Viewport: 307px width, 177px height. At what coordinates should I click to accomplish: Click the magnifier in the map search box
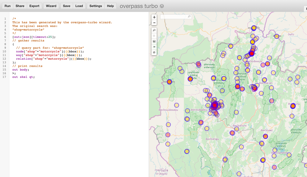pyautogui.click(x=189, y=17)
